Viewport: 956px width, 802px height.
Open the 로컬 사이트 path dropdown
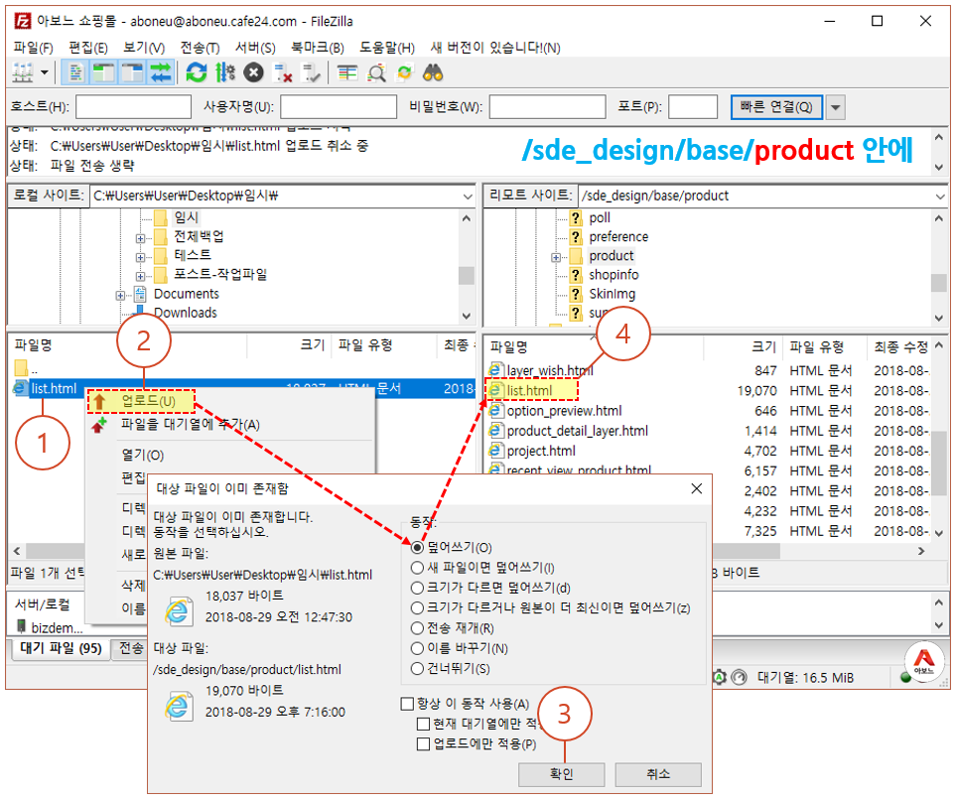467,197
